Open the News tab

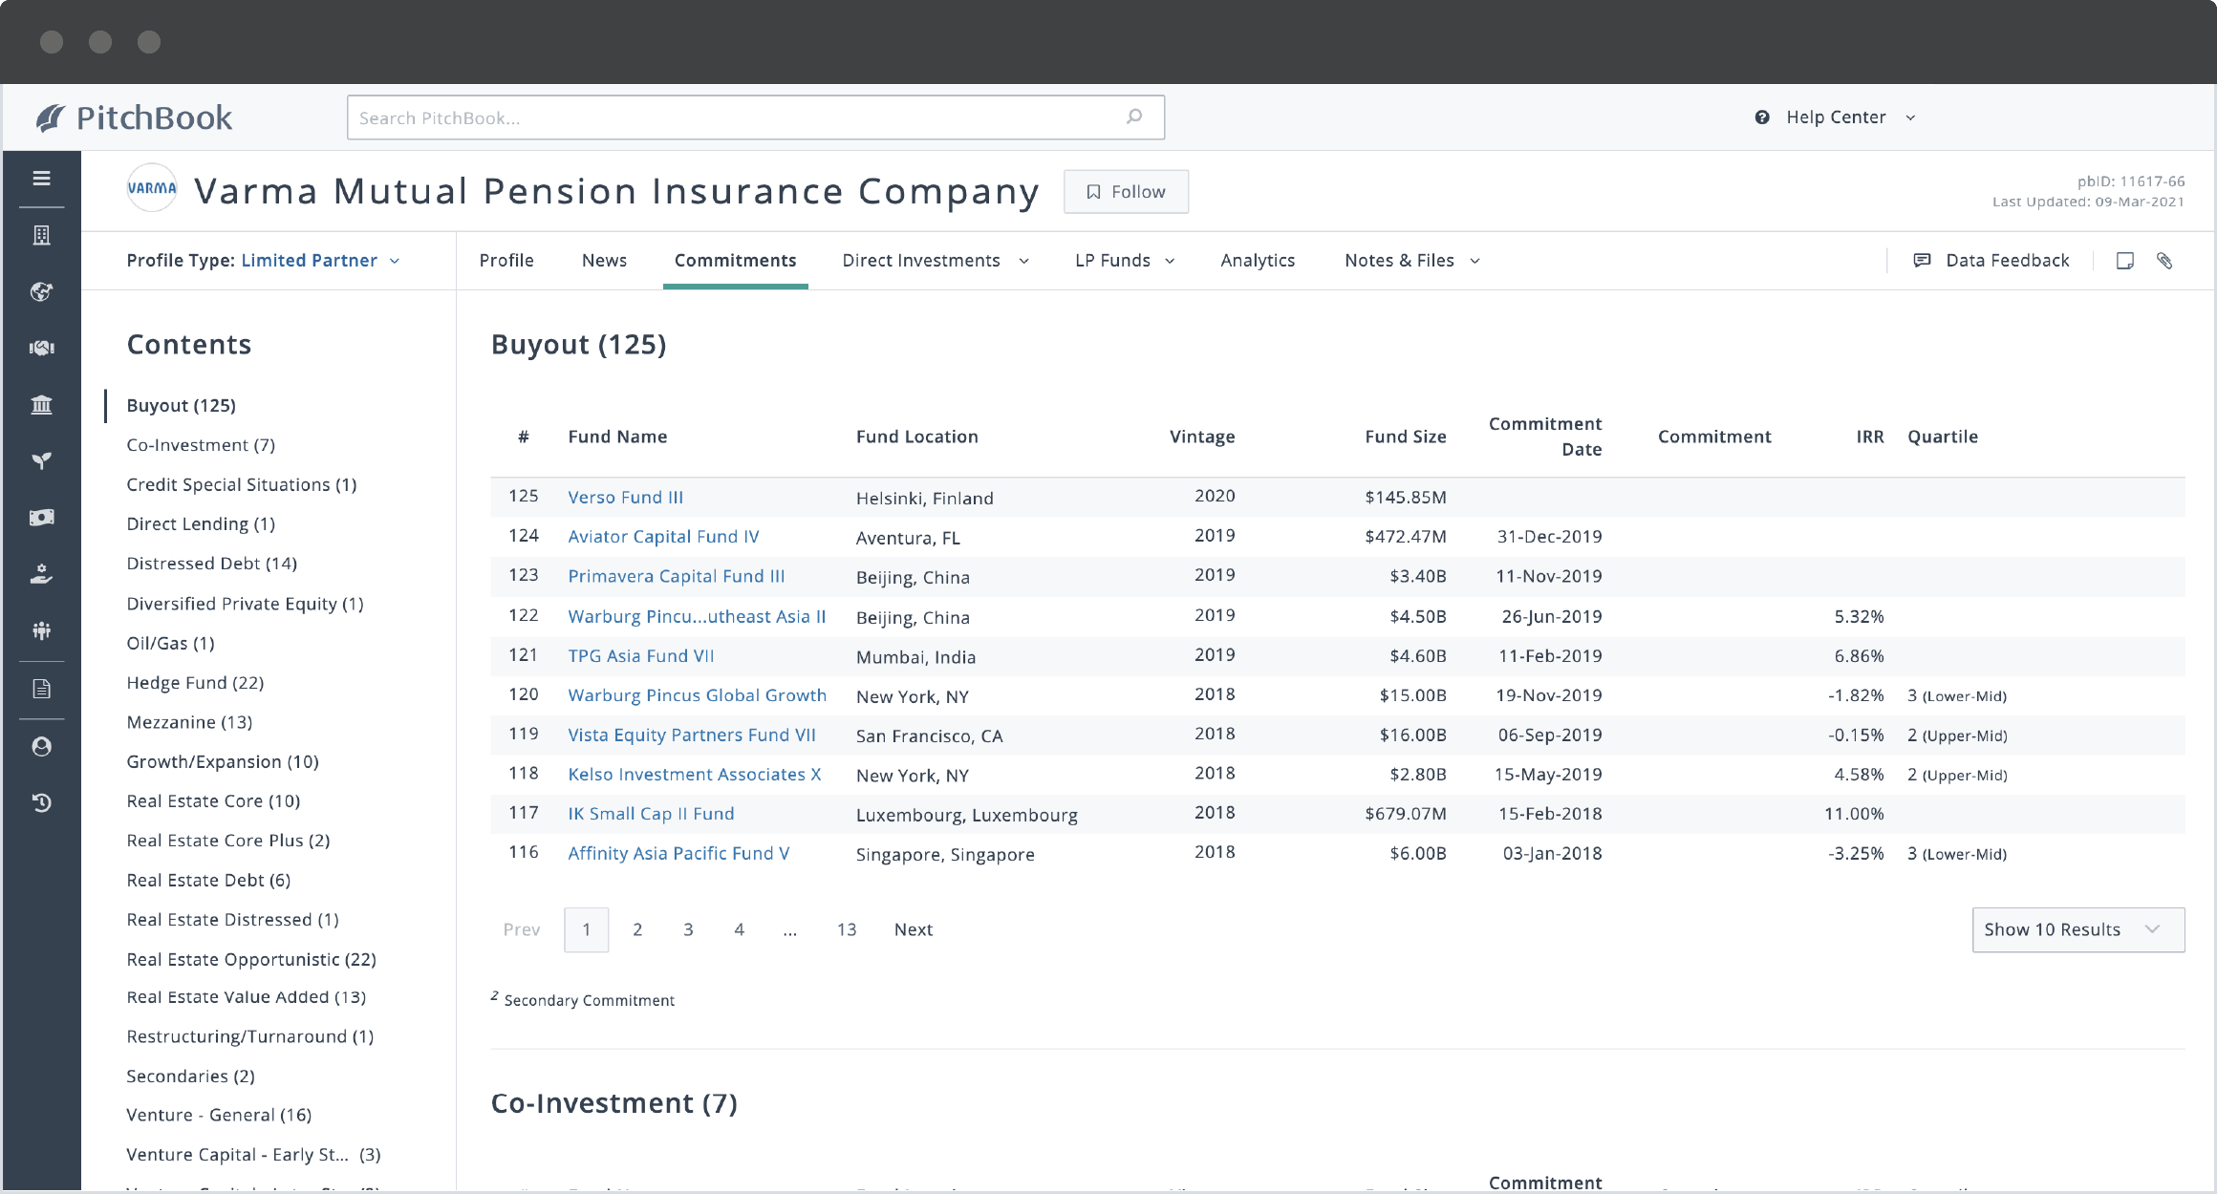[603, 260]
